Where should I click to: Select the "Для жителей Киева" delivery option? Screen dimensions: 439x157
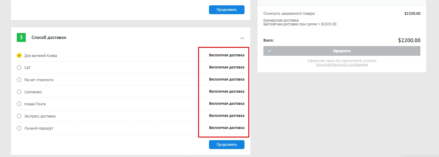coord(19,55)
